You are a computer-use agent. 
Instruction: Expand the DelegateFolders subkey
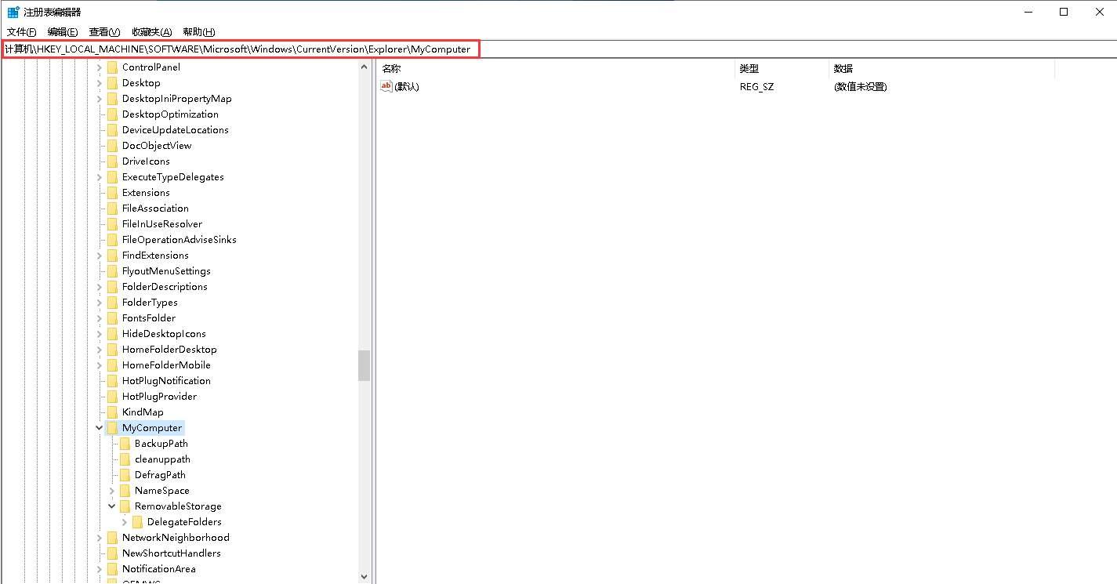[x=125, y=522]
